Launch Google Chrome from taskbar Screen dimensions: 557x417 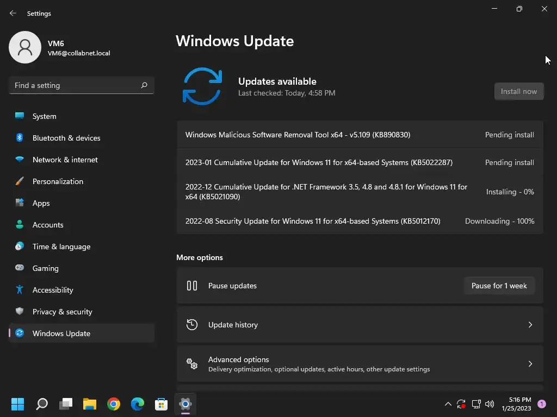point(114,404)
